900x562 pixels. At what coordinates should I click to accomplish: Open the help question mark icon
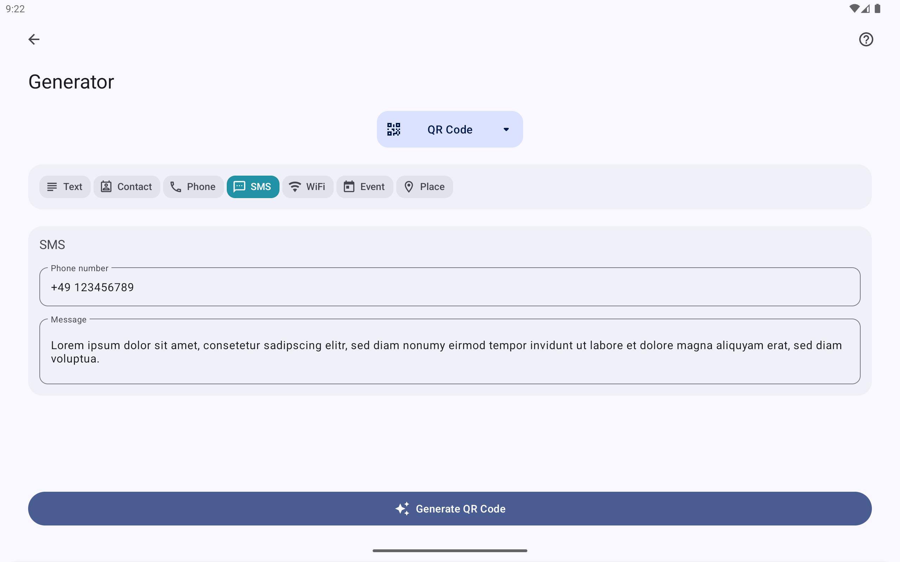866,39
